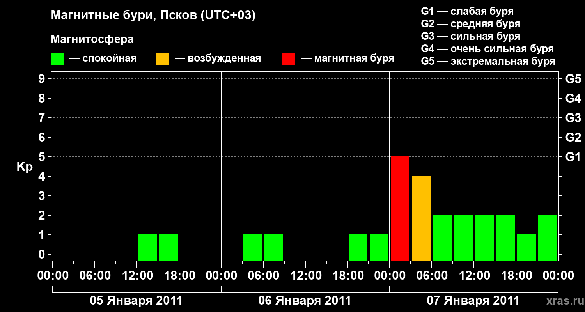Screen dimensions: 585x312
Task: Click the Kp axis label
Action: [x=25, y=167]
